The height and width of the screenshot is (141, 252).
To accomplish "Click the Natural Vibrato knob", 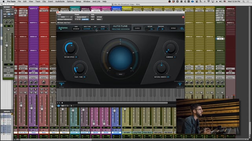I will click(x=161, y=68).
